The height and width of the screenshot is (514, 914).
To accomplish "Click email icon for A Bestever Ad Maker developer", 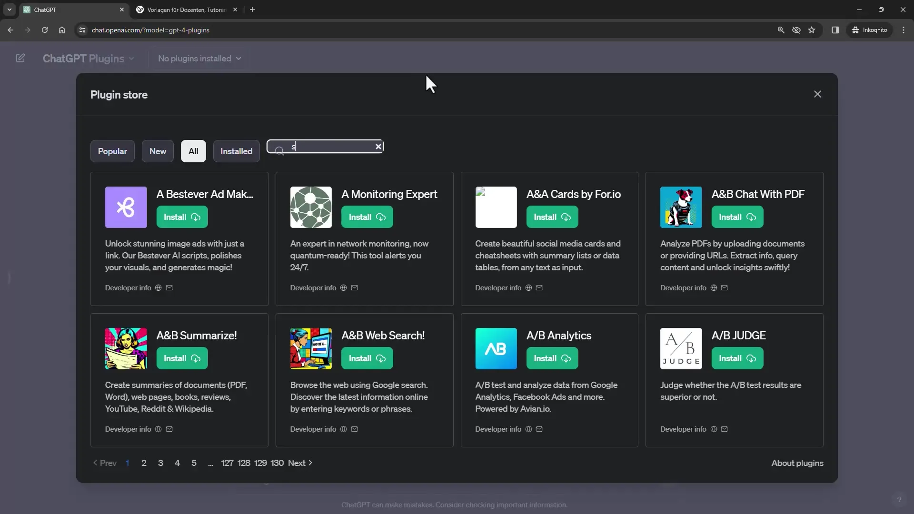I will (169, 288).
